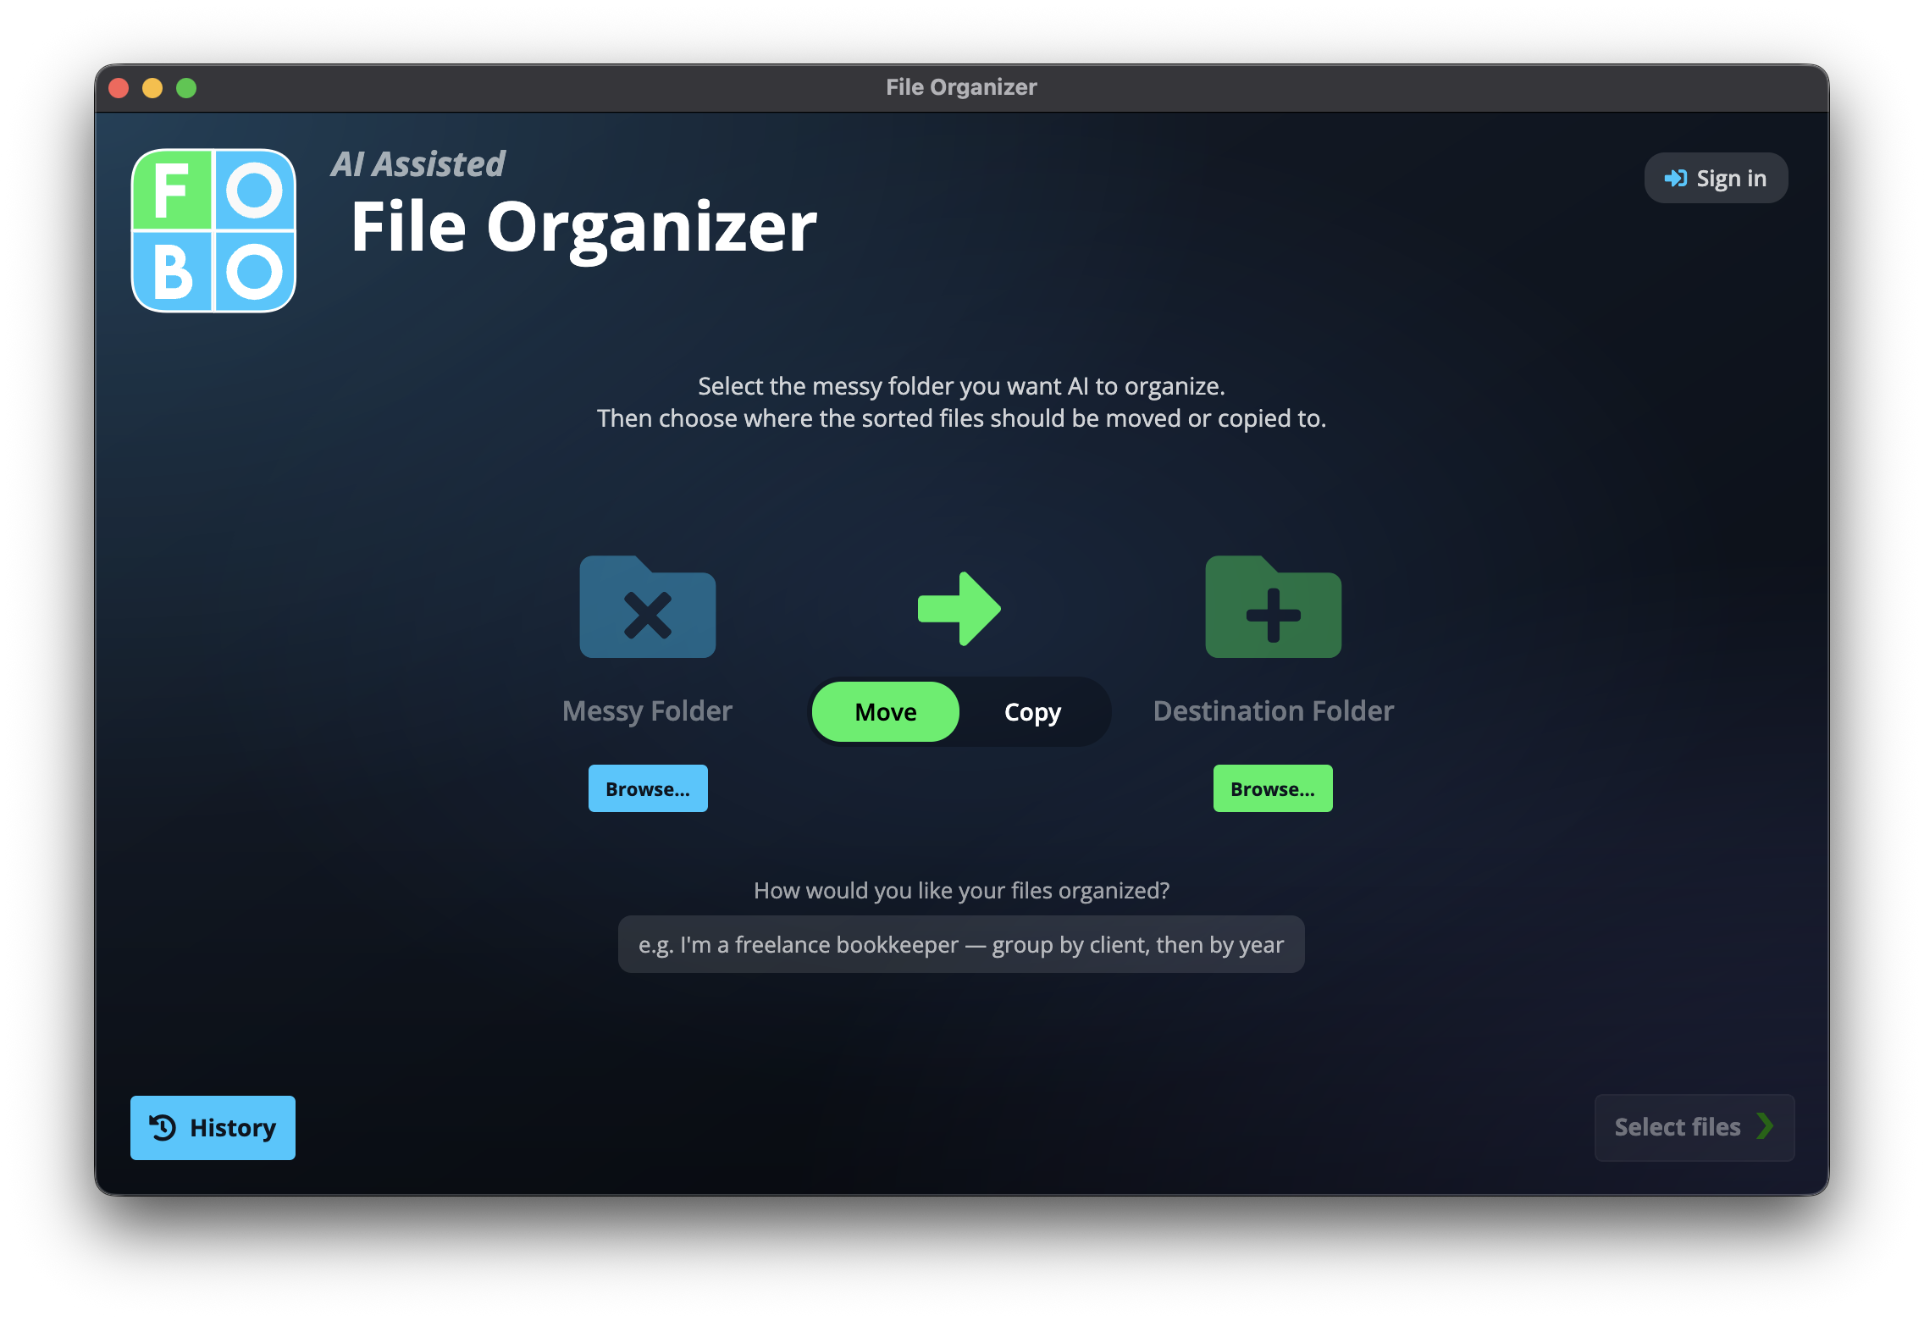The height and width of the screenshot is (1321, 1924).
Task: Click the green arrow between folders
Action: (959, 608)
